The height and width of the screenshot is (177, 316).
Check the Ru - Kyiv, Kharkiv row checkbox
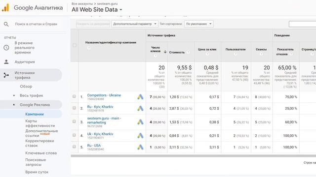click(74, 108)
